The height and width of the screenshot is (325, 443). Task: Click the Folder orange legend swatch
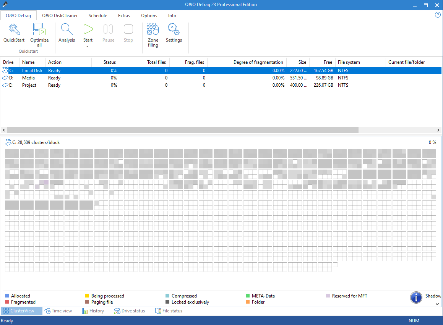click(248, 302)
